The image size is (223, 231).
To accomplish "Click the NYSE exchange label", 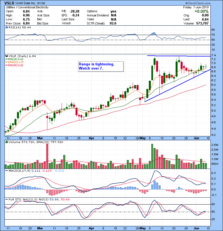I will 41,3.
